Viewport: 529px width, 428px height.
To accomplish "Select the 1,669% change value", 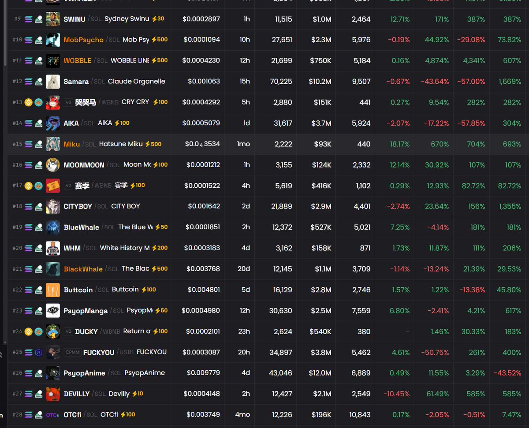I will pyautogui.click(x=510, y=82).
